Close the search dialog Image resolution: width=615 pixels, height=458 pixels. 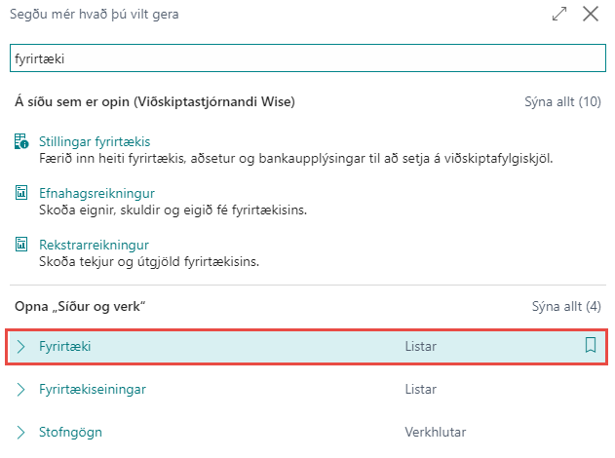tap(590, 15)
